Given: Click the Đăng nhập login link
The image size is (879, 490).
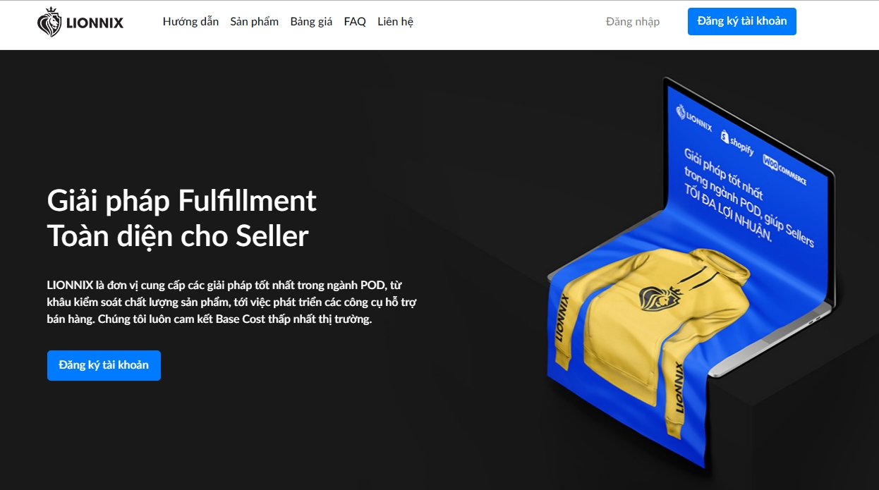Looking at the screenshot, I should [633, 22].
